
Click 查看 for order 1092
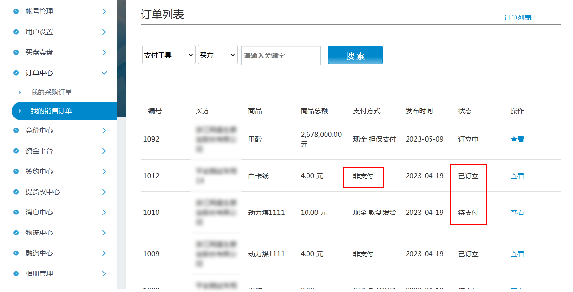[x=517, y=139]
